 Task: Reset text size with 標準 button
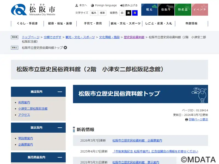tap(102, 13)
